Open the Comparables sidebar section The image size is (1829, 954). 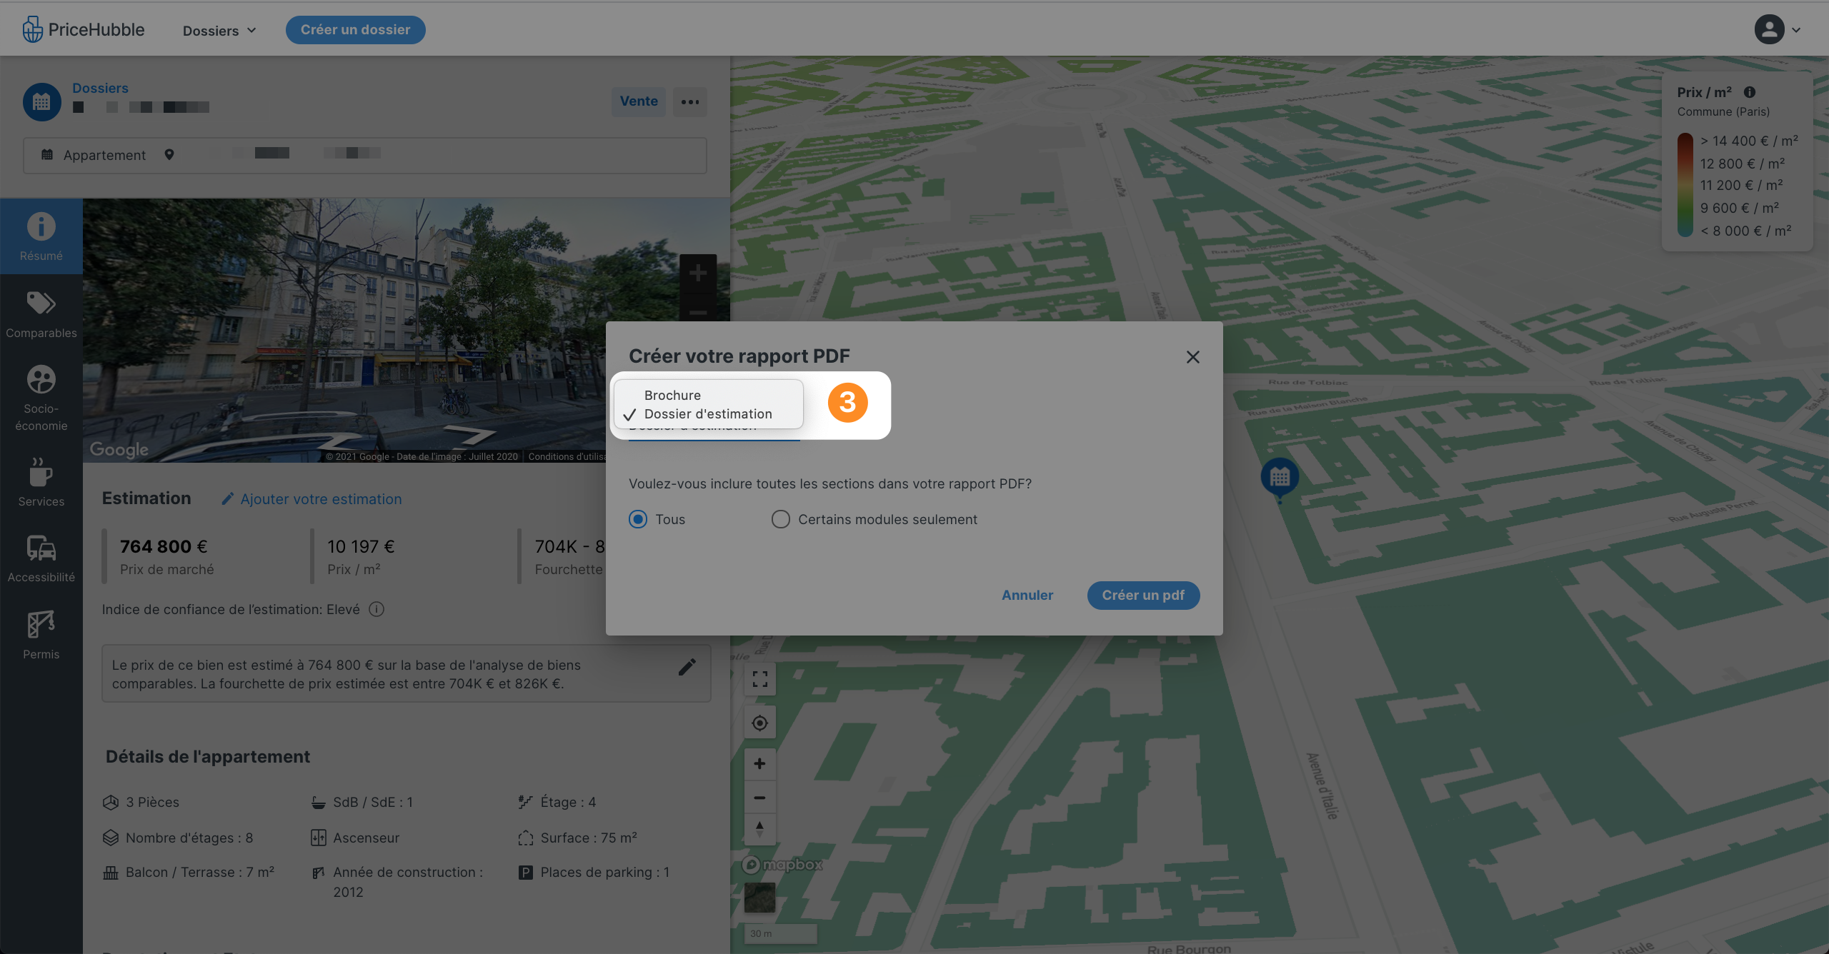coord(41,313)
